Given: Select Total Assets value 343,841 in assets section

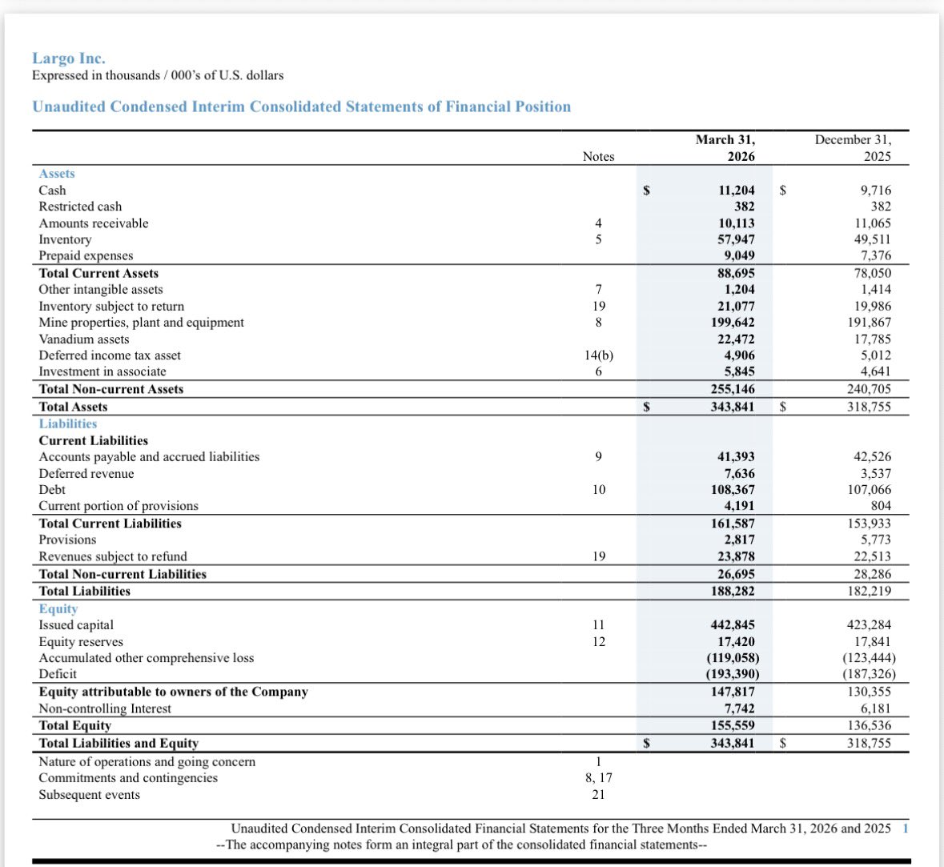Looking at the screenshot, I should tap(733, 407).
